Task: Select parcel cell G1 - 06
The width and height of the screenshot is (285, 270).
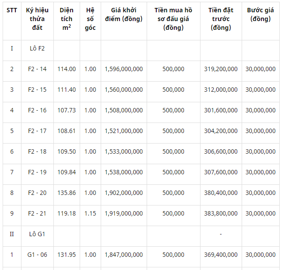Action: pyautogui.click(x=37, y=255)
